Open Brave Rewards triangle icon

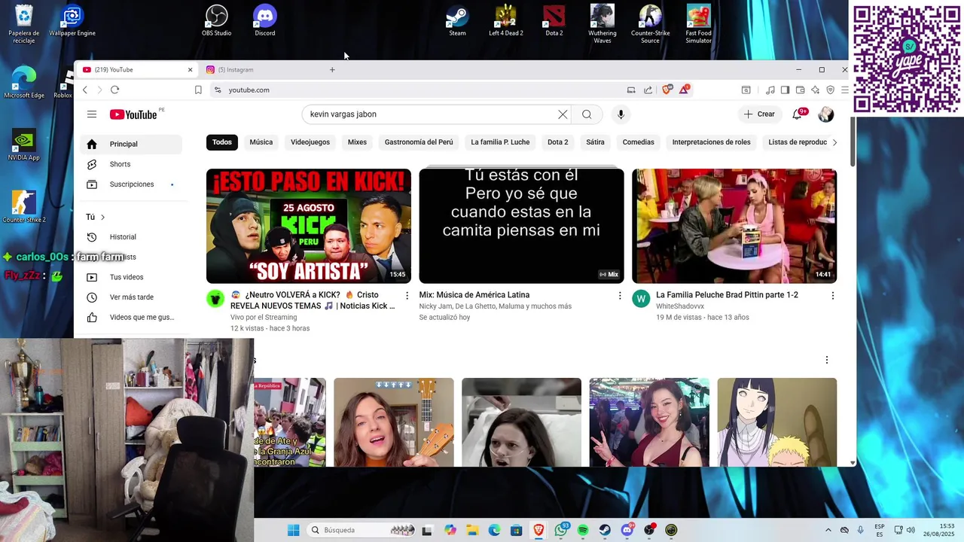pos(684,90)
